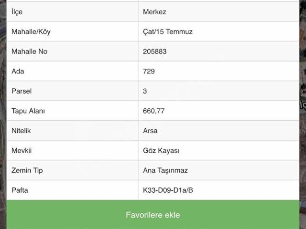Select mahalle number 205883
Viewport: 306px width, 229px height.
click(x=155, y=52)
